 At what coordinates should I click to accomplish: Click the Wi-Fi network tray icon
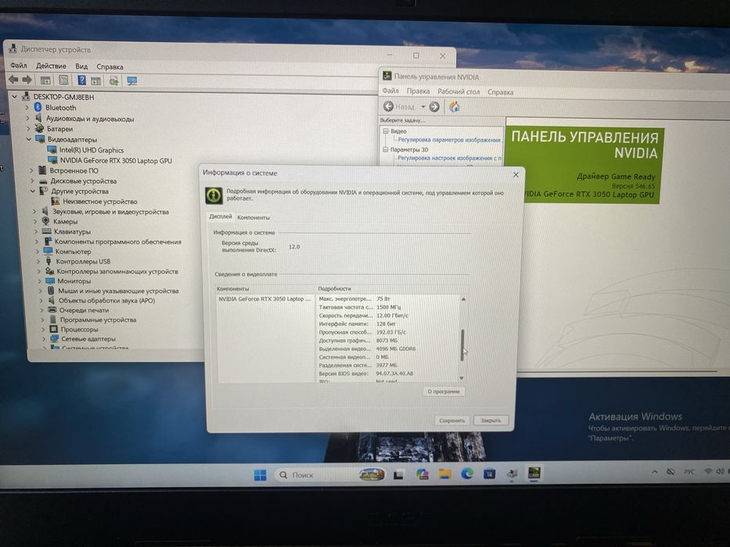(x=708, y=471)
